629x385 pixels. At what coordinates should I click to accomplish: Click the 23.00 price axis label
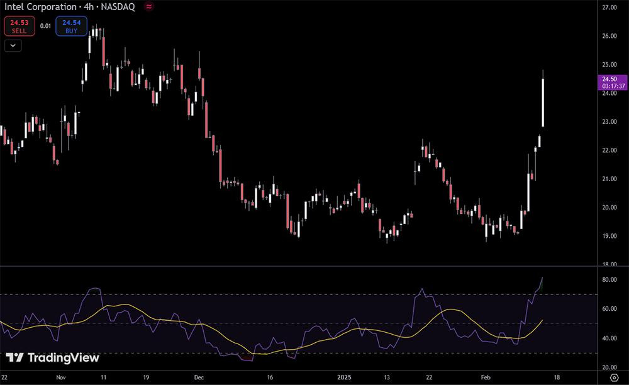[610, 121]
